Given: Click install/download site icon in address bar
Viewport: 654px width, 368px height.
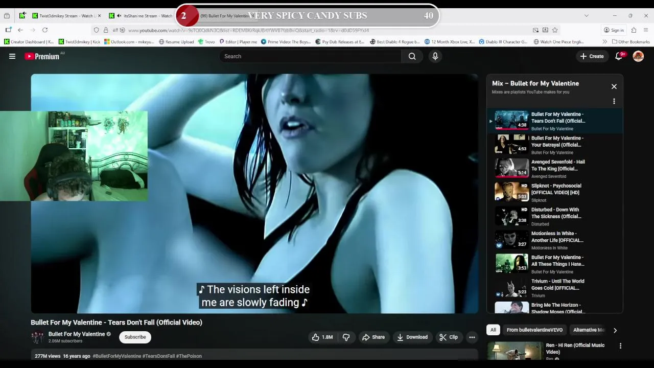Looking at the screenshot, I should 545,30.
